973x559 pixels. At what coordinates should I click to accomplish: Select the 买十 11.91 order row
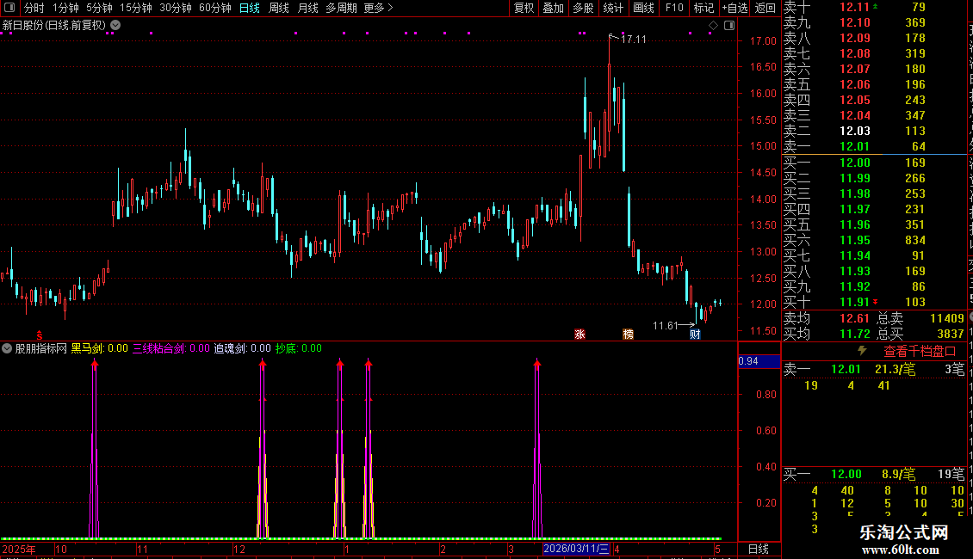874,302
